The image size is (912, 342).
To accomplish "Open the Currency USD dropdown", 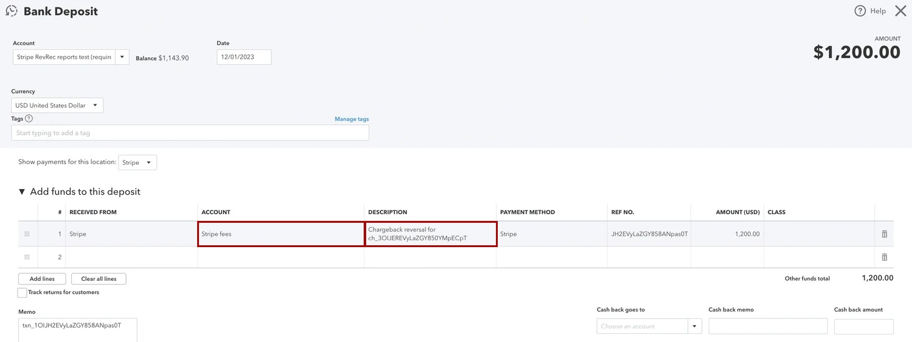I will pyautogui.click(x=57, y=105).
